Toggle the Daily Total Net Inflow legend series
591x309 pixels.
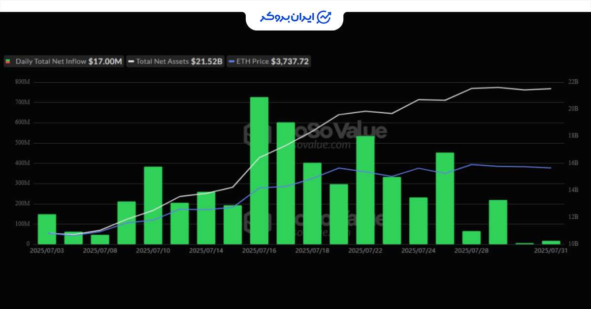64,62
